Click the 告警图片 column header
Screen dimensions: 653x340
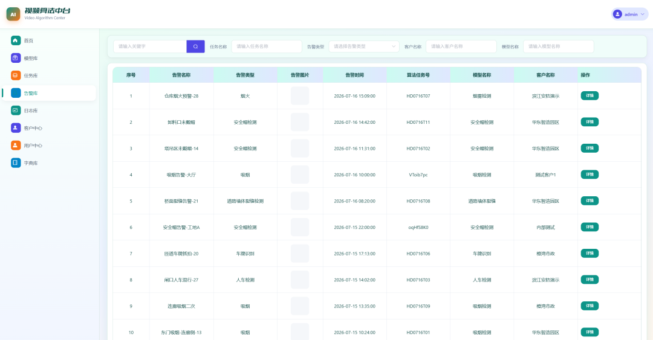pyautogui.click(x=300, y=75)
